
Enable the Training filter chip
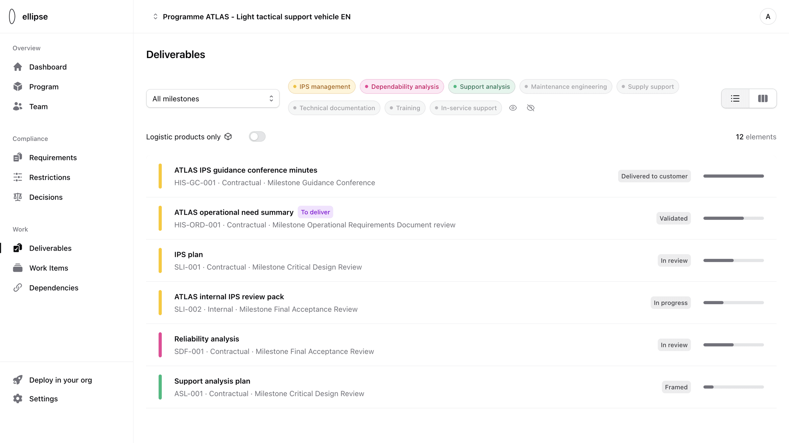click(405, 108)
